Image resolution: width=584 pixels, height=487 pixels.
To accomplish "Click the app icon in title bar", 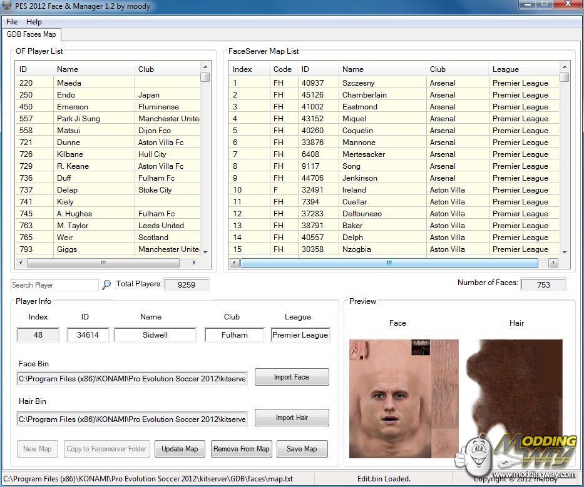I will point(8,6).
